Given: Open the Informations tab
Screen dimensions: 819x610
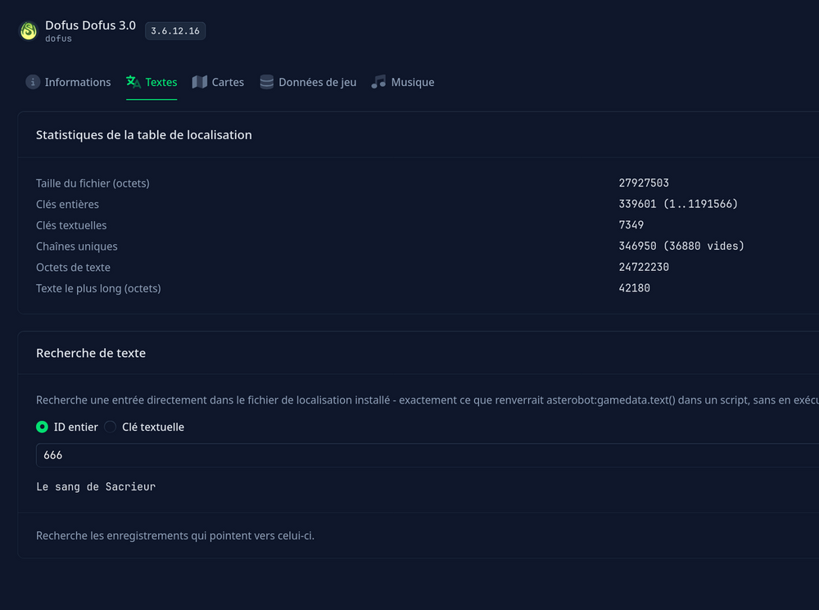Looking at the screenshot, I should 69,82.
